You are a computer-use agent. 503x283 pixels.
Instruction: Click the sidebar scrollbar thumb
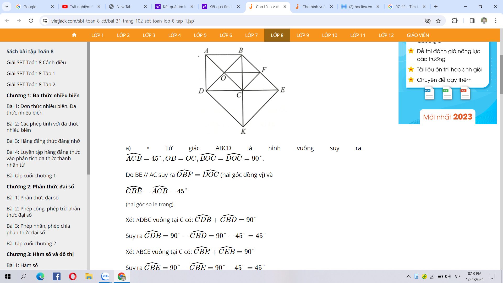89,107
